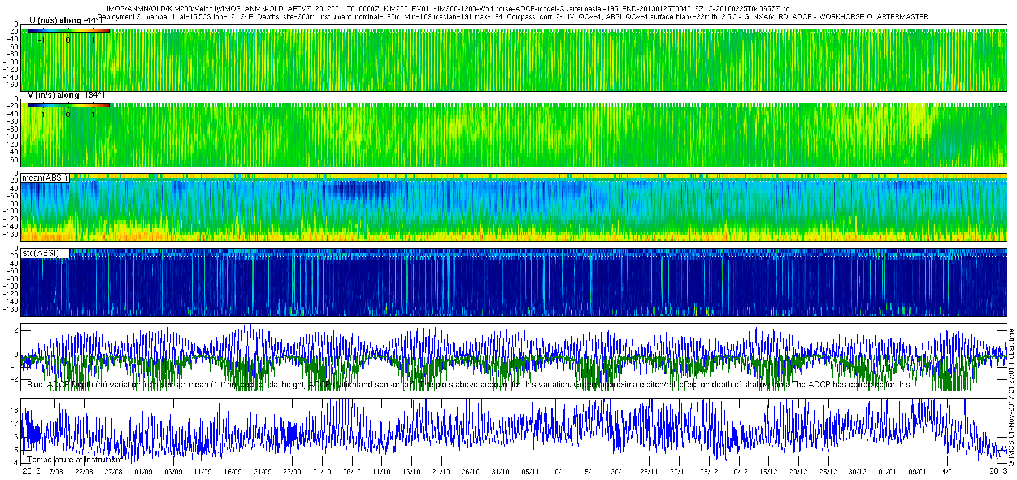1017x480 pixels.
Task: Click the '22/08' date tick
Action: 84,472
